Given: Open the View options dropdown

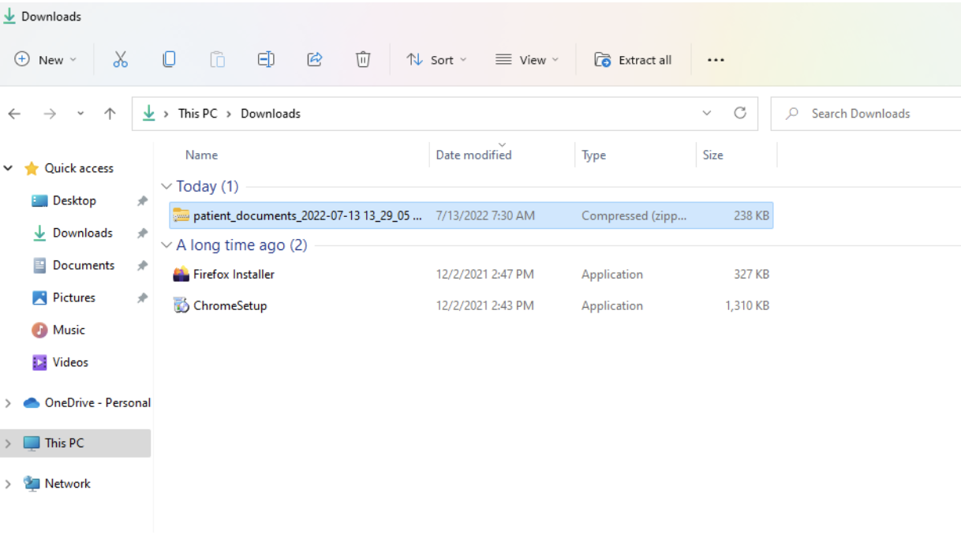Looking at the screenshot, I should 527,59.
